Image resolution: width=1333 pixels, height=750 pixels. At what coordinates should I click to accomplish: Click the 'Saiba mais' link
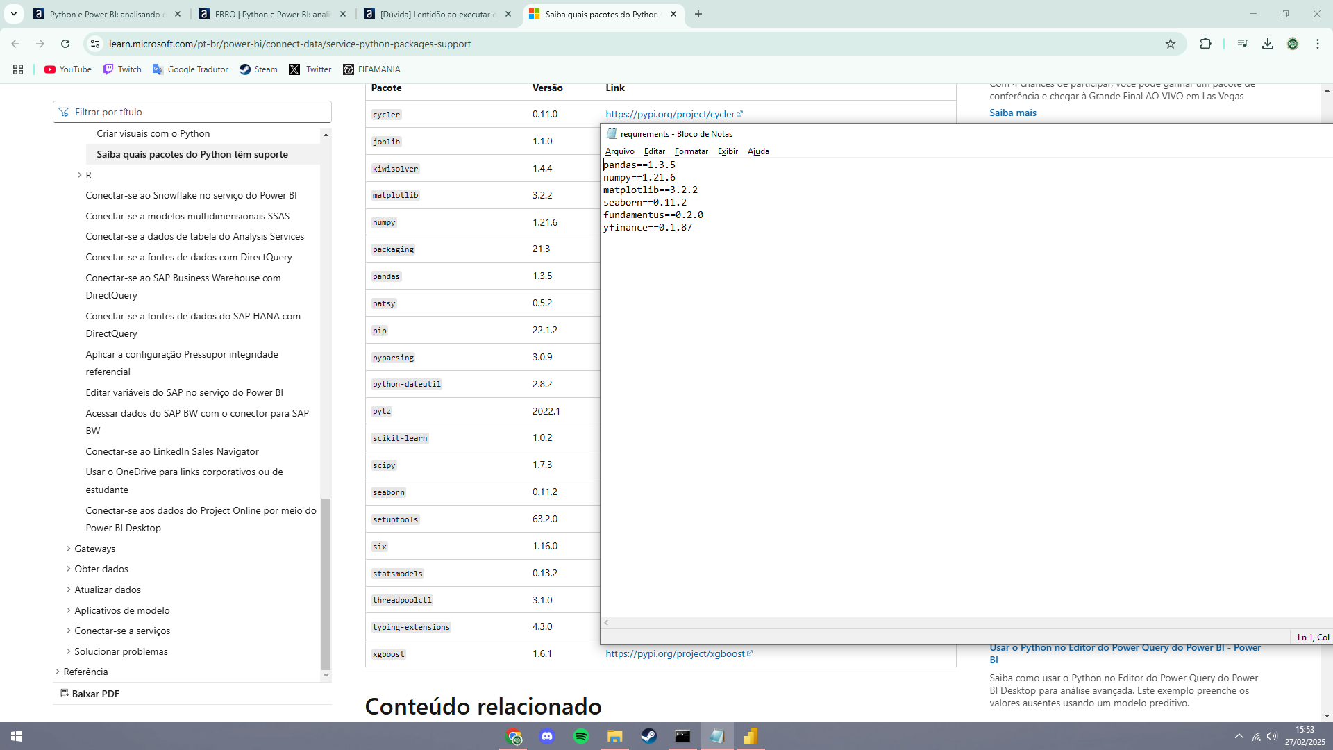[x=1012, y=112]
